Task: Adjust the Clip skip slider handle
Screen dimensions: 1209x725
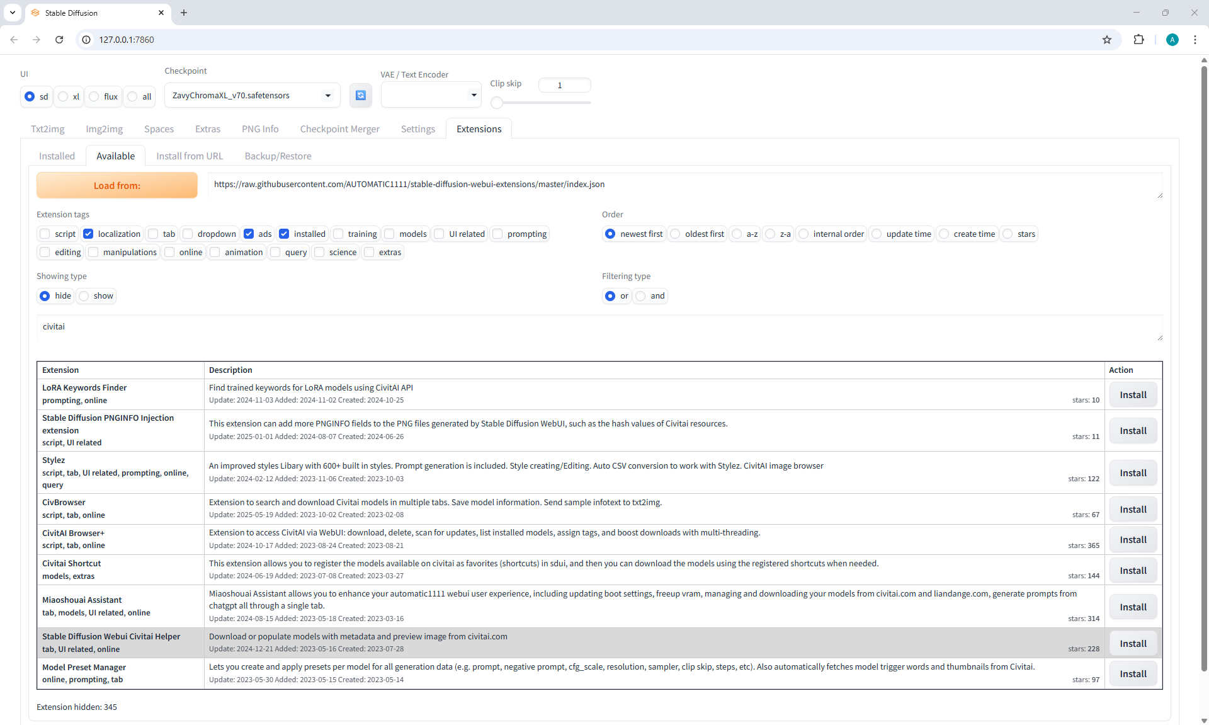Action: click(x=497, y=103)
